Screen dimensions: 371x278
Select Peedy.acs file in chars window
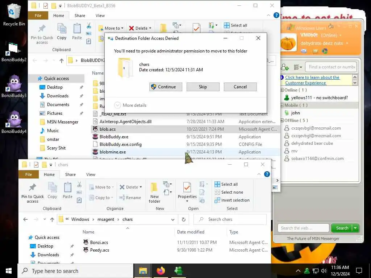[99, 250]
